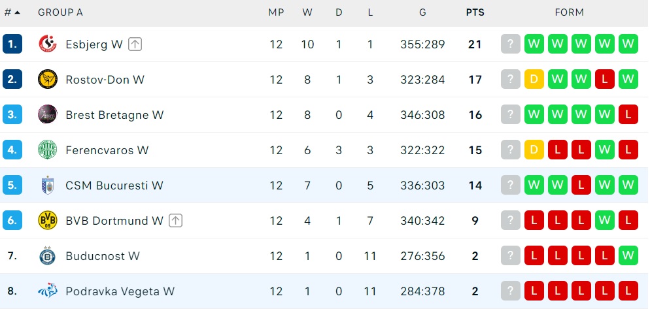Open the CSM Bucuresti W team link

114,186
